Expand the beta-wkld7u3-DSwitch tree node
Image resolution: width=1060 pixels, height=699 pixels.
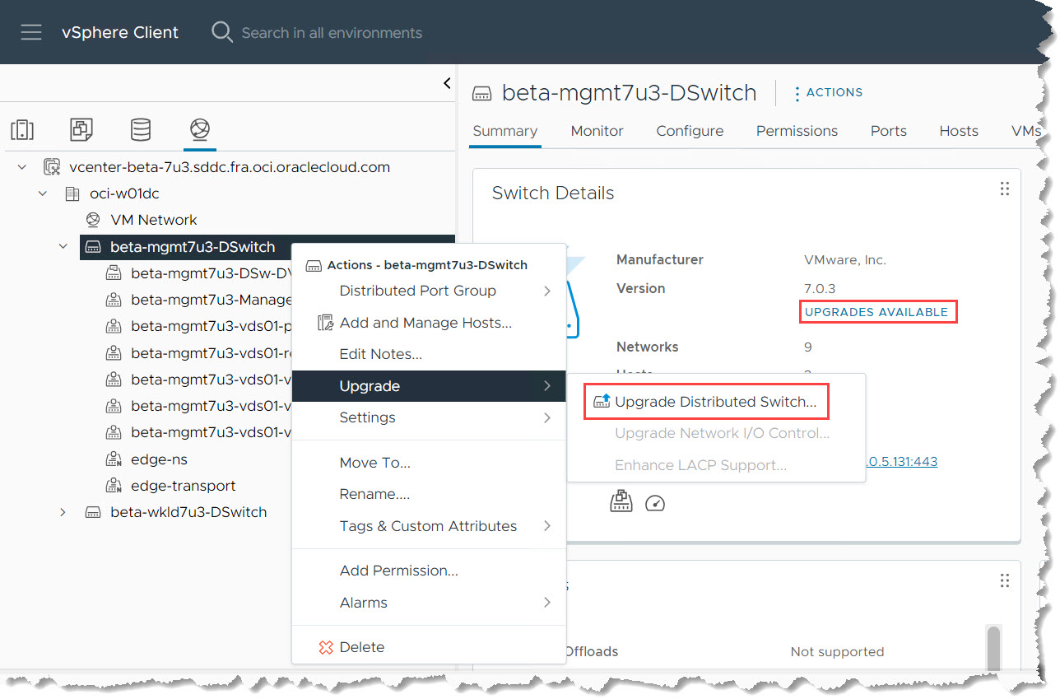[x=63, y=512]
